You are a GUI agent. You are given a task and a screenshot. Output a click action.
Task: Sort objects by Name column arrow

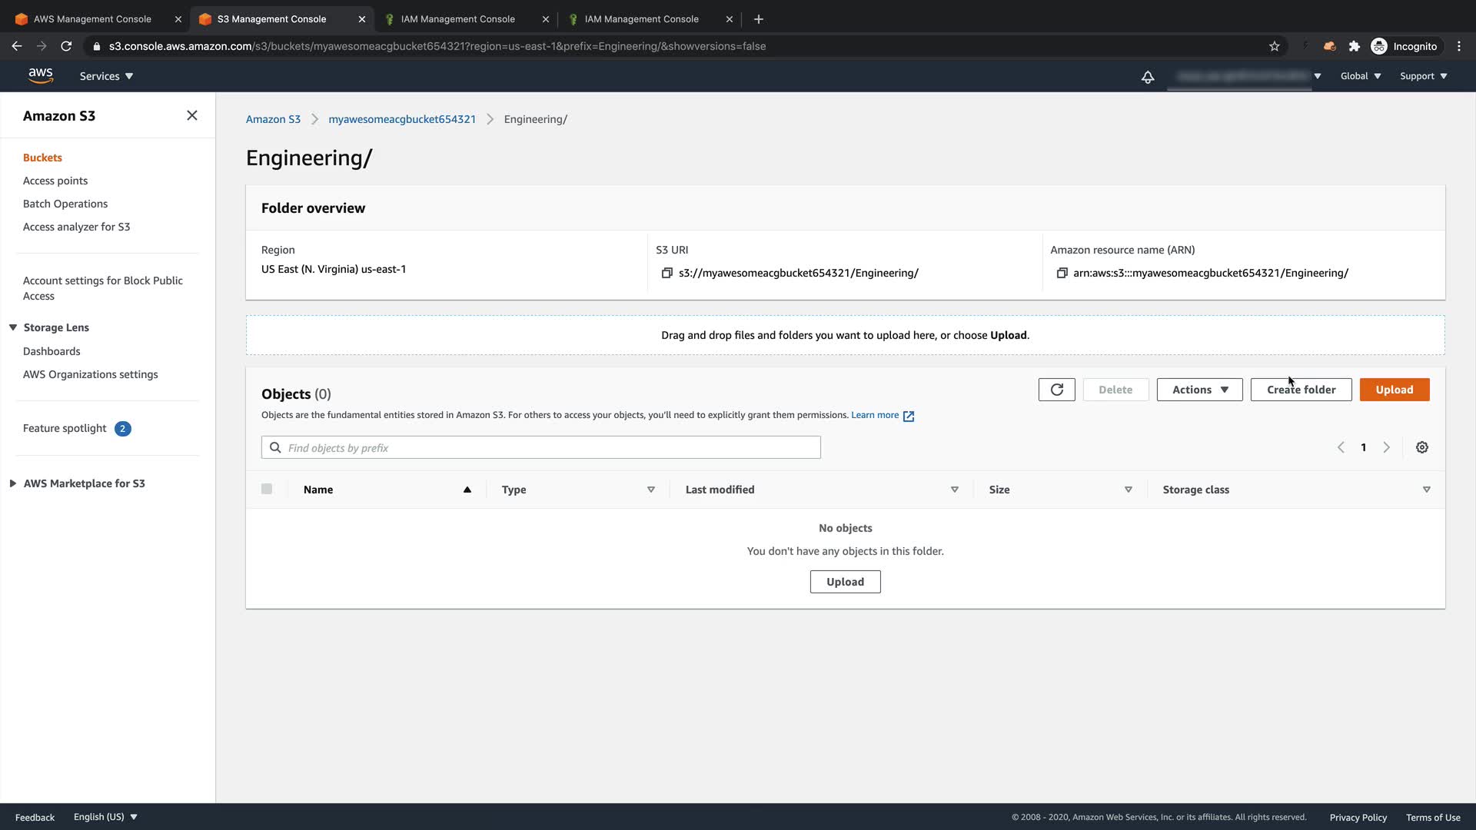(467, 490)
